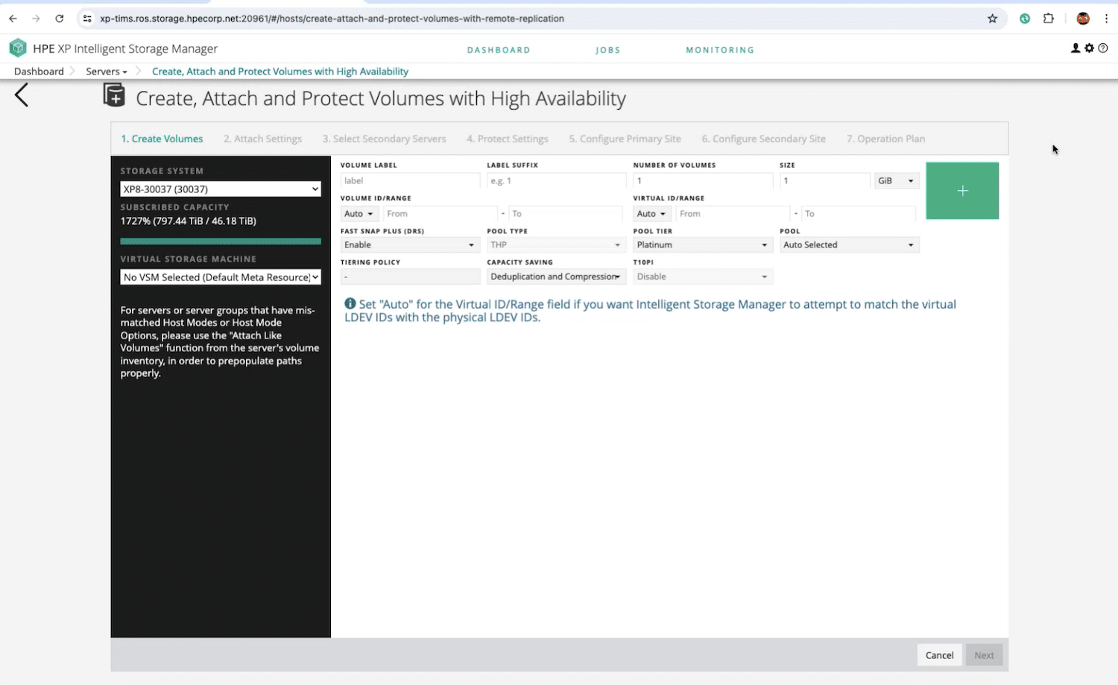Expand the Servers breadcrumb dropdown
The image size is (1118, 685).
point(107,72)
